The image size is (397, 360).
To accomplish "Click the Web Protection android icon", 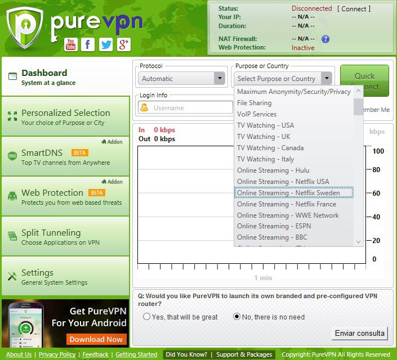I will 12,196.
